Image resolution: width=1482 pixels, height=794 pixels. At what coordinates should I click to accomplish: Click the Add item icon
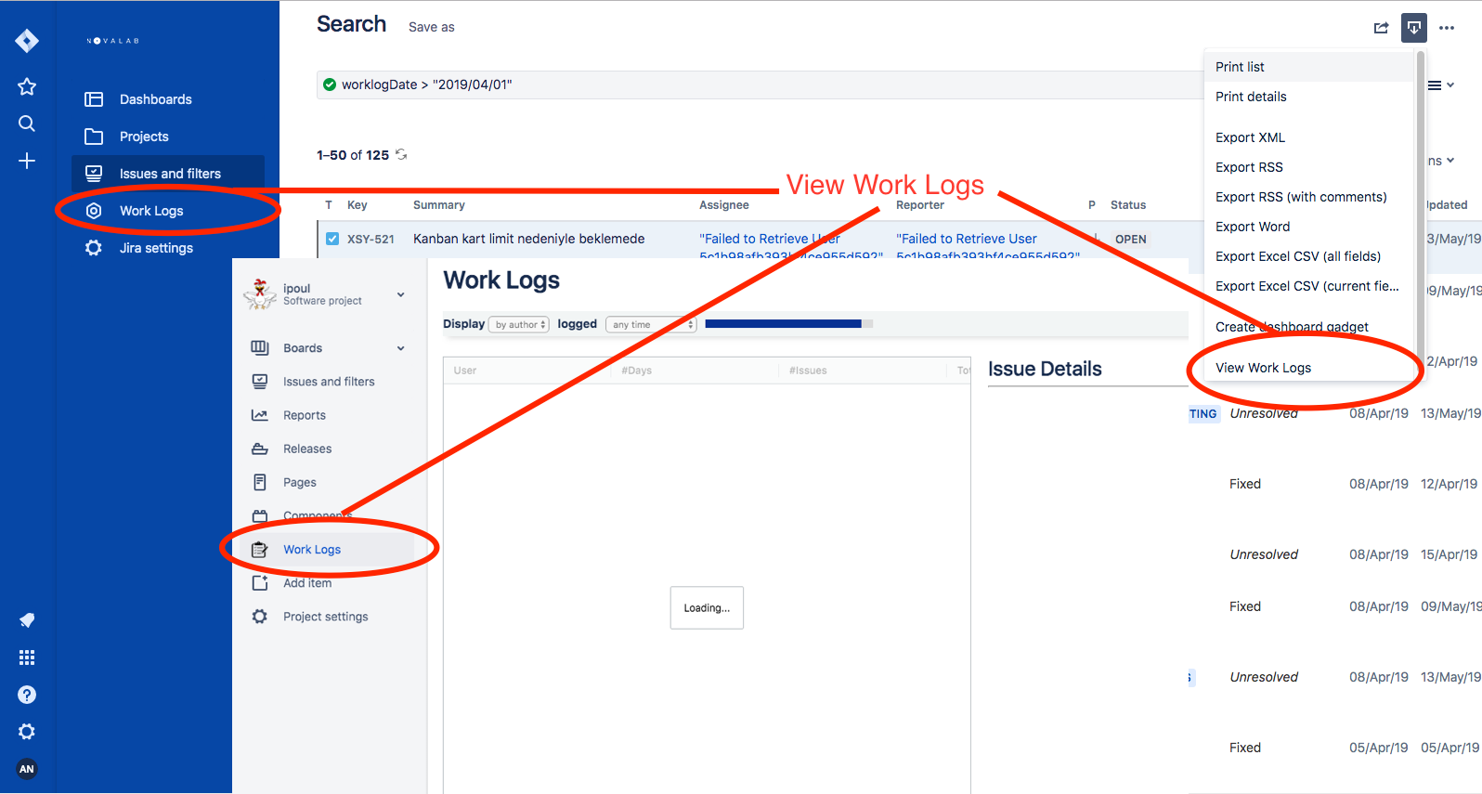click(x=260, y=582)
